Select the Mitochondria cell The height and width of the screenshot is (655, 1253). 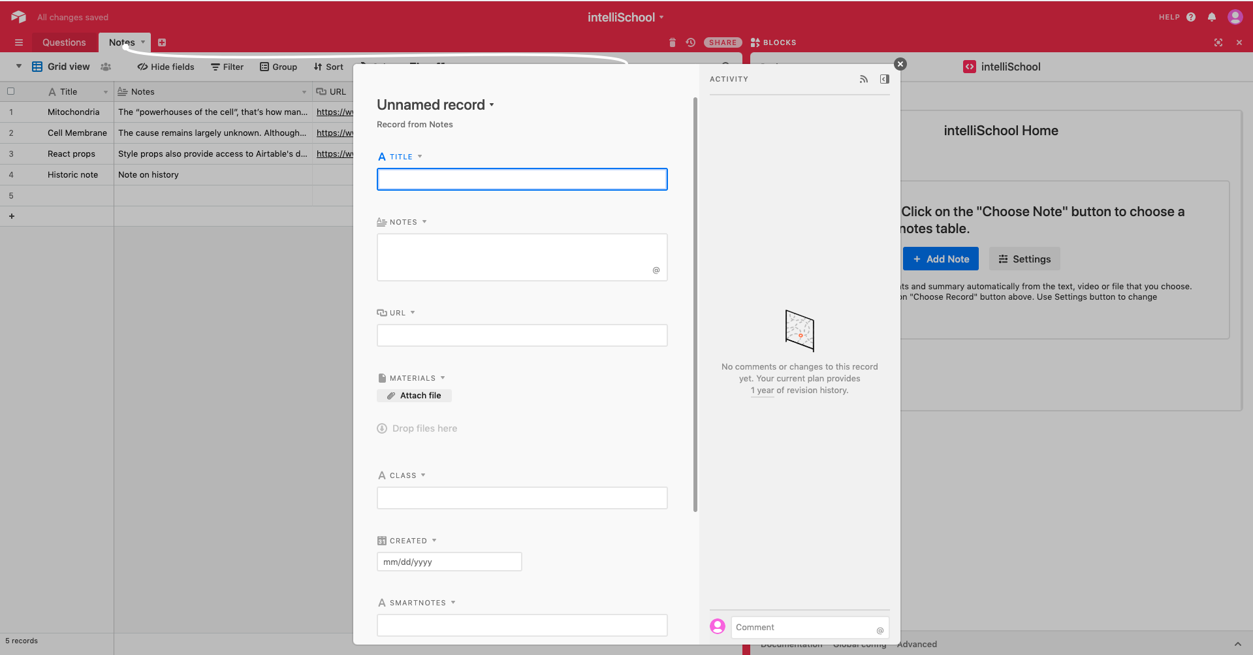point(74,112)
